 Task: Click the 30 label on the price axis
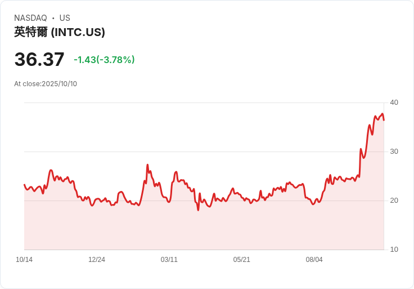click(x=394, y=152)
